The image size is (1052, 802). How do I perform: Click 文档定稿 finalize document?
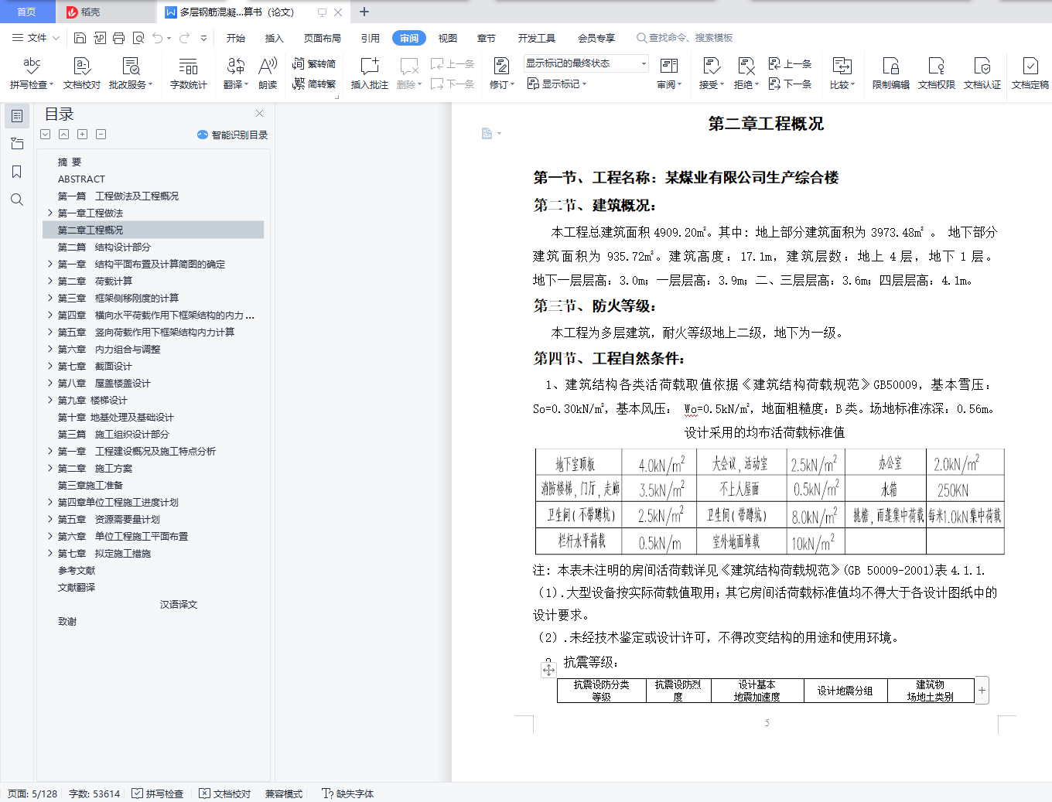pos(1030,73)
